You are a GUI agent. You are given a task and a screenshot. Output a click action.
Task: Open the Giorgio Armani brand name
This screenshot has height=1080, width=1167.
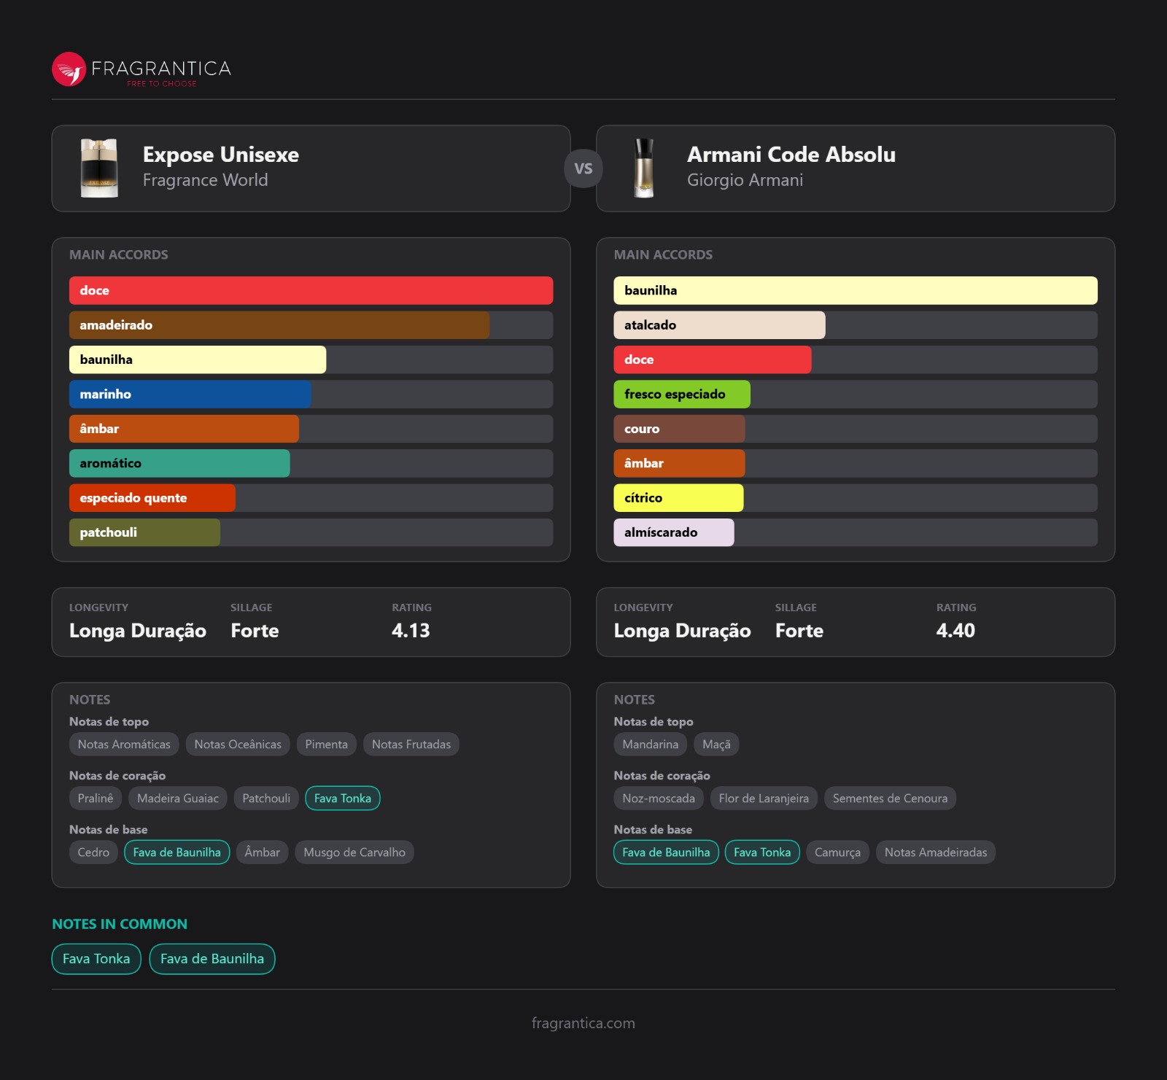coord(745,180)
